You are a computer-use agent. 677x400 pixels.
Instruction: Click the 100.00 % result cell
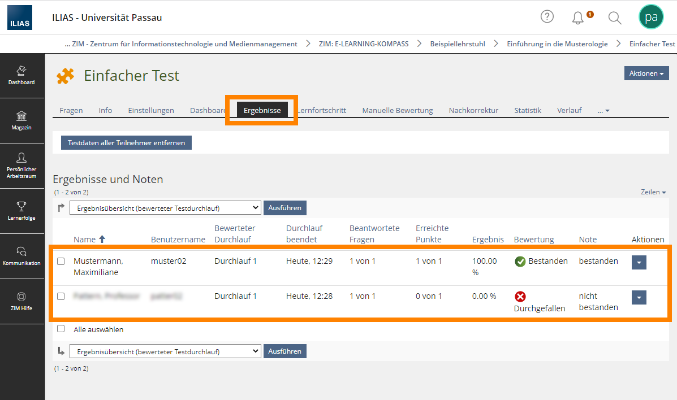pyautogui.click(x=485, y=267)
